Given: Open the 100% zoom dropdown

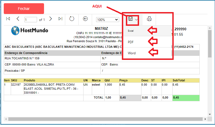Looking at the screenshot, I should (107, 20).
